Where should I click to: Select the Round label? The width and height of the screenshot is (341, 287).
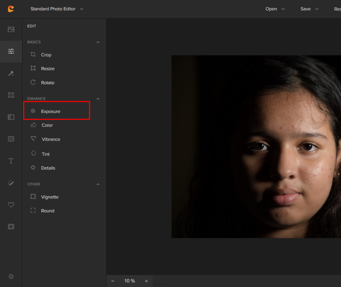pyautogui.click(x=48, y=211)
